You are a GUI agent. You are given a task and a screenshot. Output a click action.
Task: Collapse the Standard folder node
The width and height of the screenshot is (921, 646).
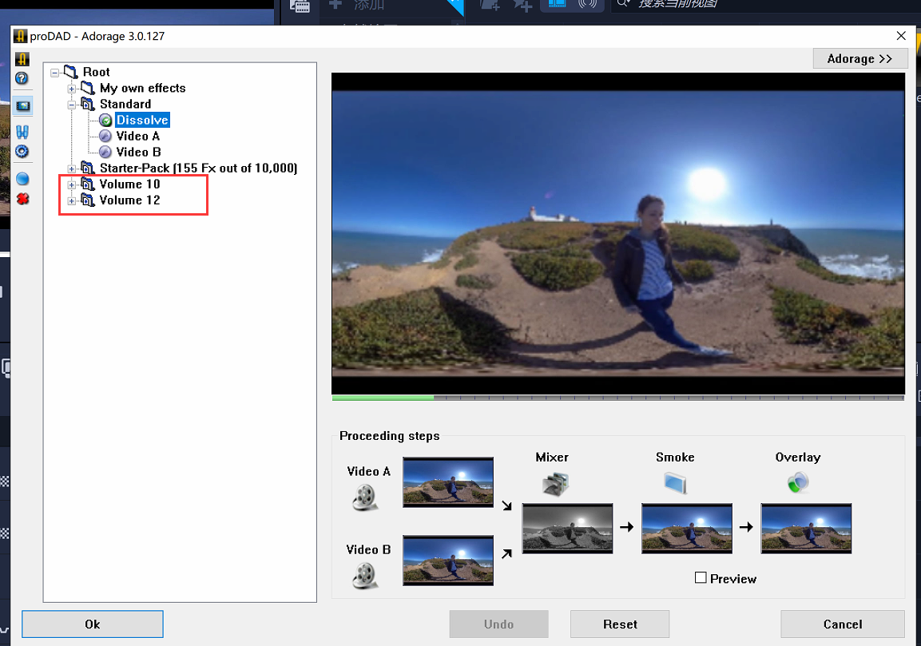[72, 105]
